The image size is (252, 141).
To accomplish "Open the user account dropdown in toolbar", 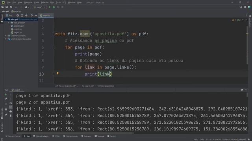I will click(27, 7).
